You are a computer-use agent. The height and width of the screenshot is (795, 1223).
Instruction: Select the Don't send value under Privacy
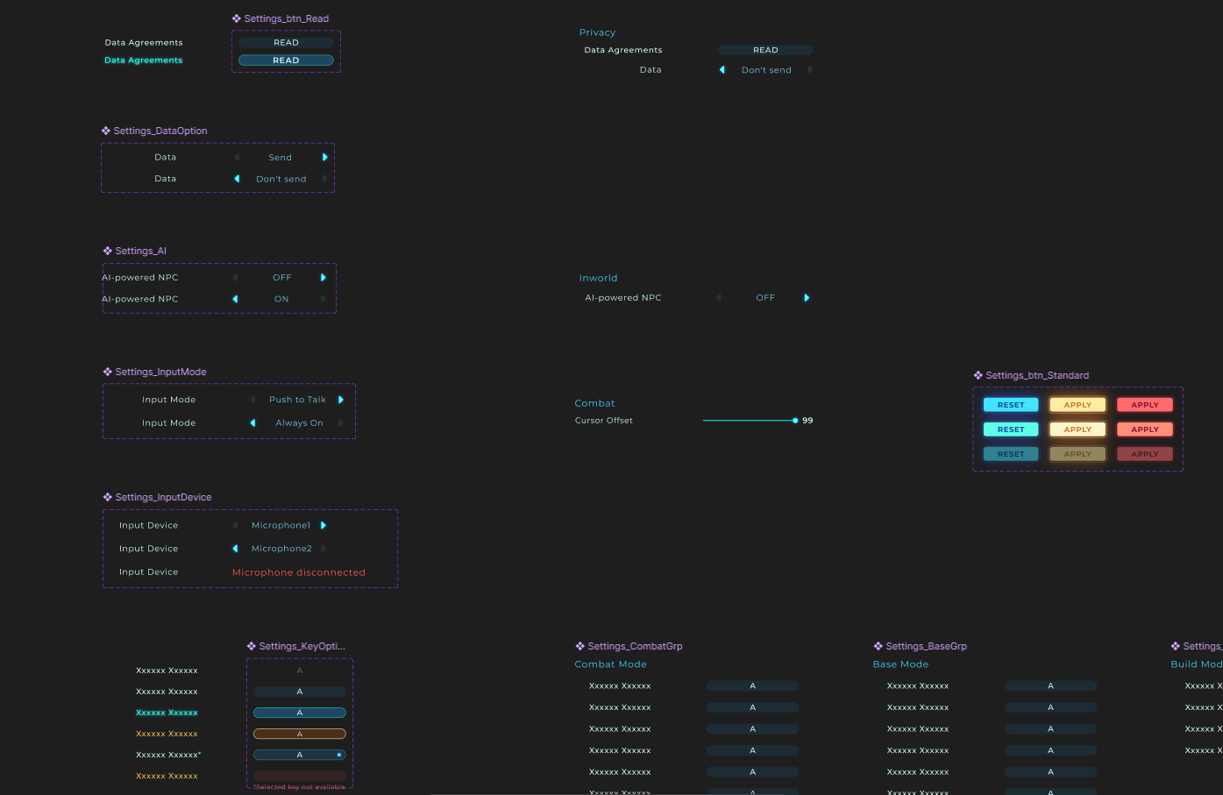(x=766, y=70)
